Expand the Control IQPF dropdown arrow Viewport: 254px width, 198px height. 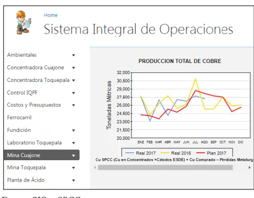click(x=73, y=93)
